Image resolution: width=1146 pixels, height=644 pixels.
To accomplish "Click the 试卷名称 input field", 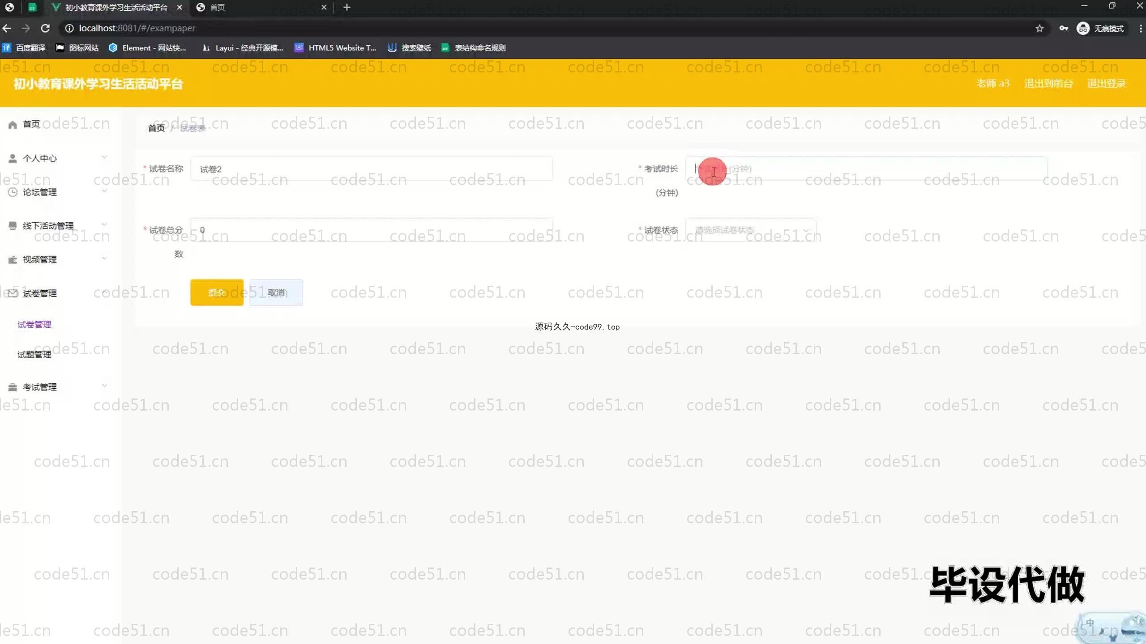I will point(372,169).
